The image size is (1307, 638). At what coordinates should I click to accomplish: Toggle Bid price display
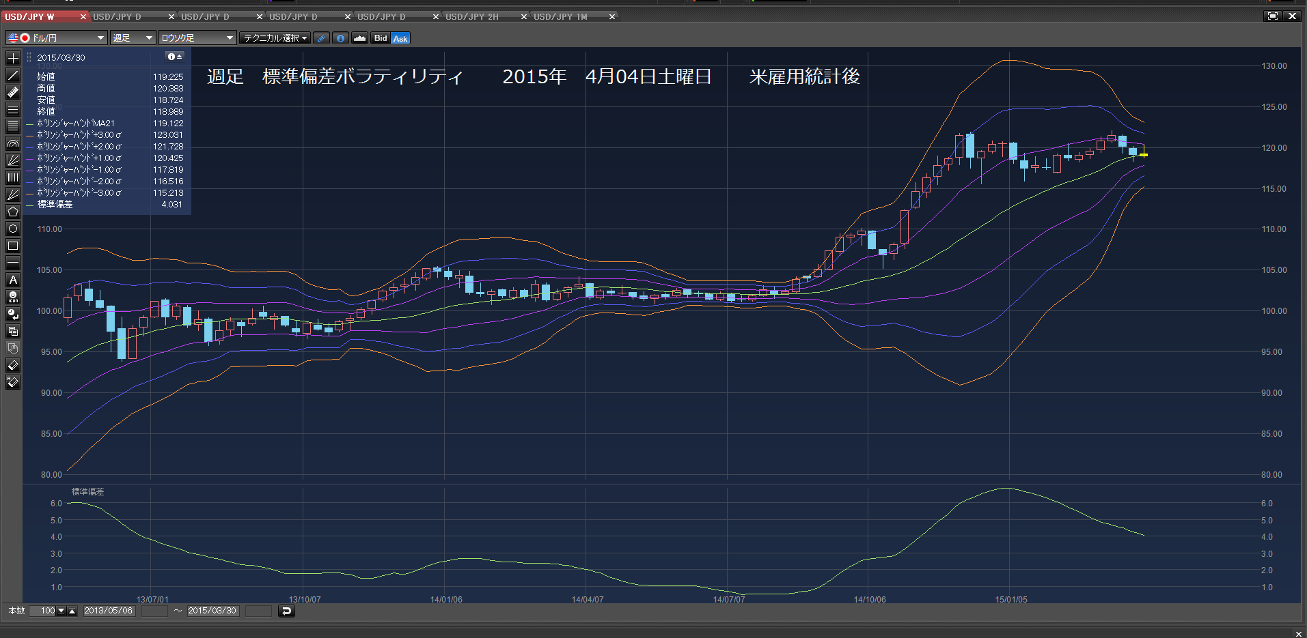[381, 38]
